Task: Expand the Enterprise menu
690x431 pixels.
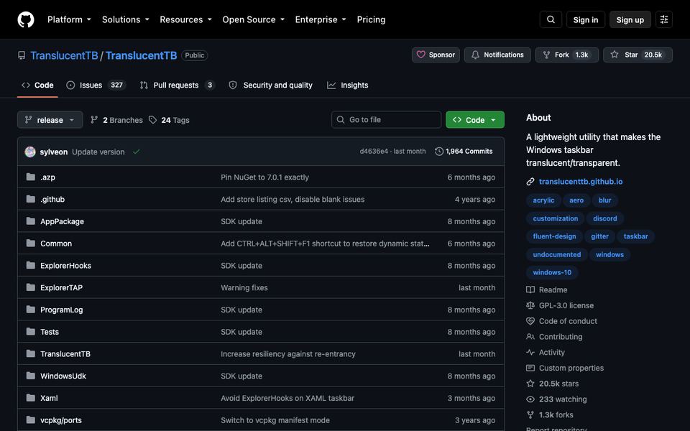Action: [321, 19]
